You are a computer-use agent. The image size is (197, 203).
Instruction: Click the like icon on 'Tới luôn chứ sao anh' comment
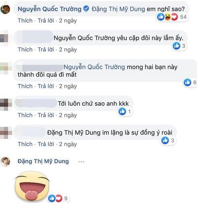(x=122, y=111)
